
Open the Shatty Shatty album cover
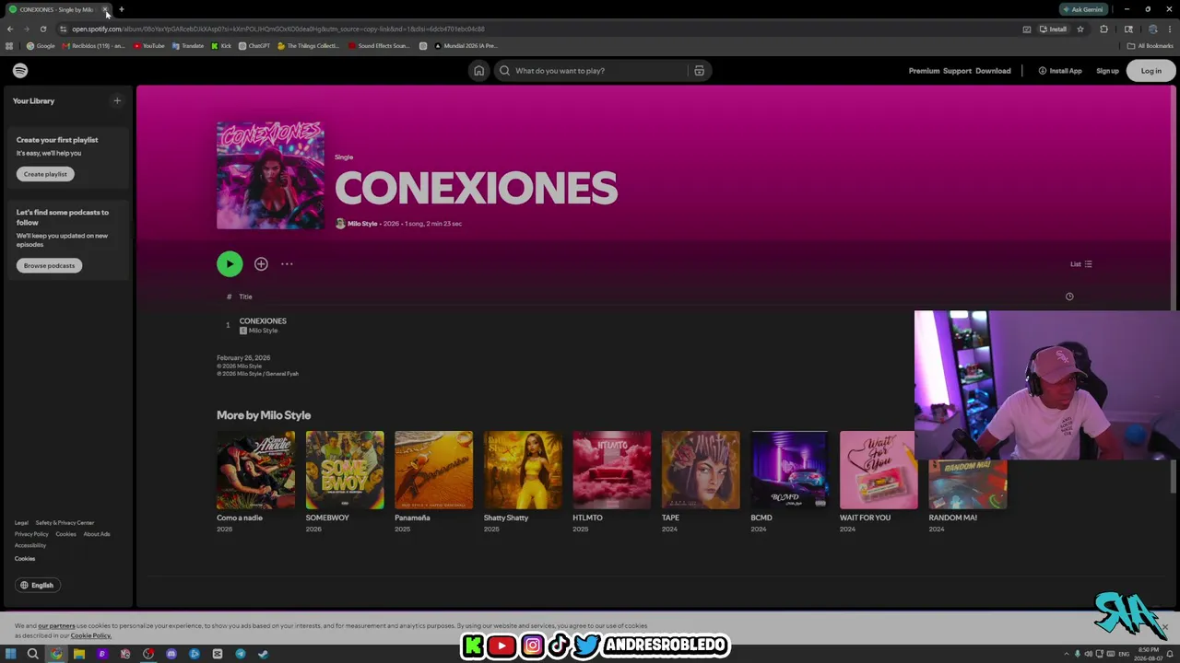pos(523,470)
